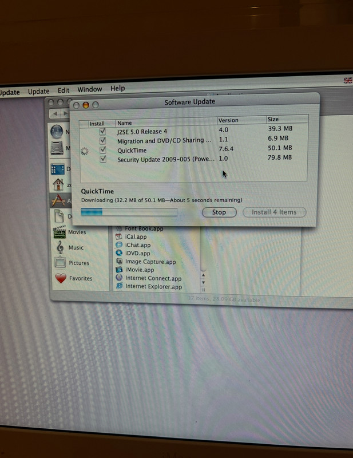Click the Finder column resize handle
353x458 pixels.
click(204, 290)
